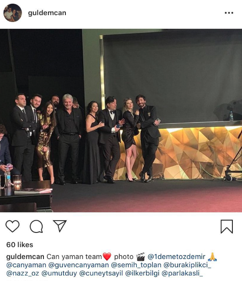
Task: Open guldemcan profile picture
Action: (x=12, y=13)
